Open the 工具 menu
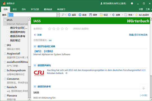 click(x=148, y=9)
